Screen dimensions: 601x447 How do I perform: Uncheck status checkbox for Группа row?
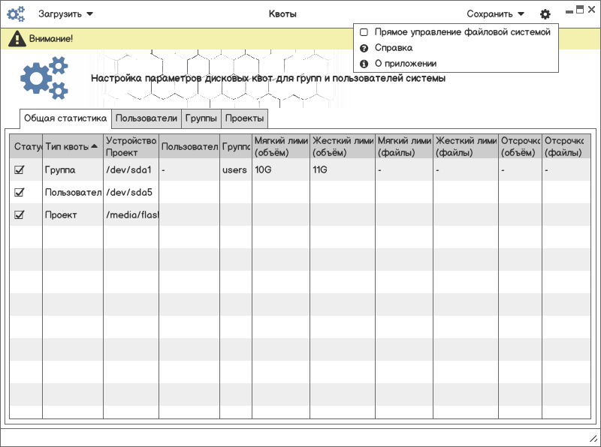(x=20, y=169)
